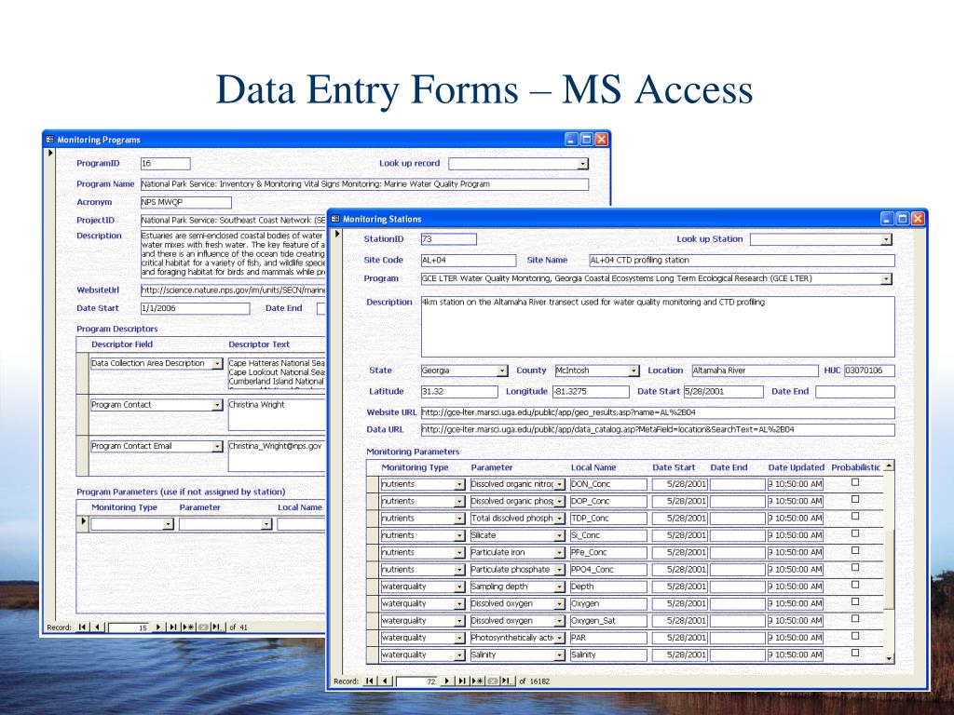Click the StationID field containing 73
The width and height of the screenshot is (954, 715).
point(448,239)
